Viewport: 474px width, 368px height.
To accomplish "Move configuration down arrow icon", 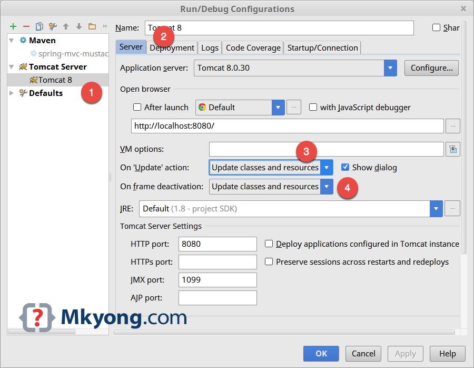I will 79,27.
